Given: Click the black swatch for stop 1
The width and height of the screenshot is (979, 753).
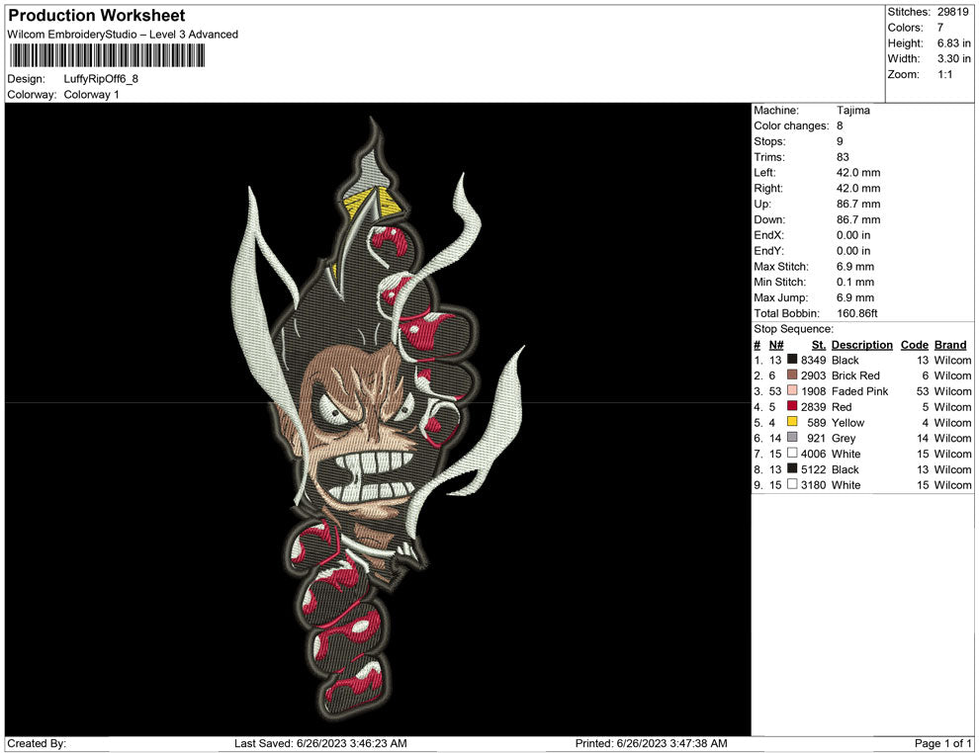Looking at the screenshot, I should tap(792, 360).
